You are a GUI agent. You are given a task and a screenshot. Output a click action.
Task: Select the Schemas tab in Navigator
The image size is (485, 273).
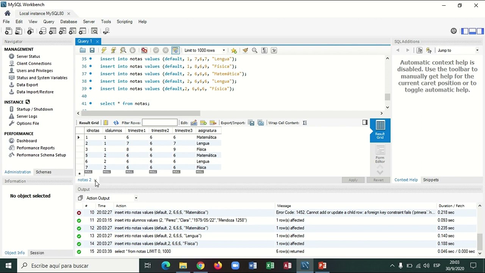point(43,172)
